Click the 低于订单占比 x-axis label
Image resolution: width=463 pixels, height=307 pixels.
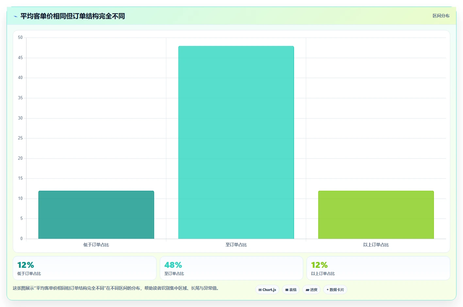96,245
